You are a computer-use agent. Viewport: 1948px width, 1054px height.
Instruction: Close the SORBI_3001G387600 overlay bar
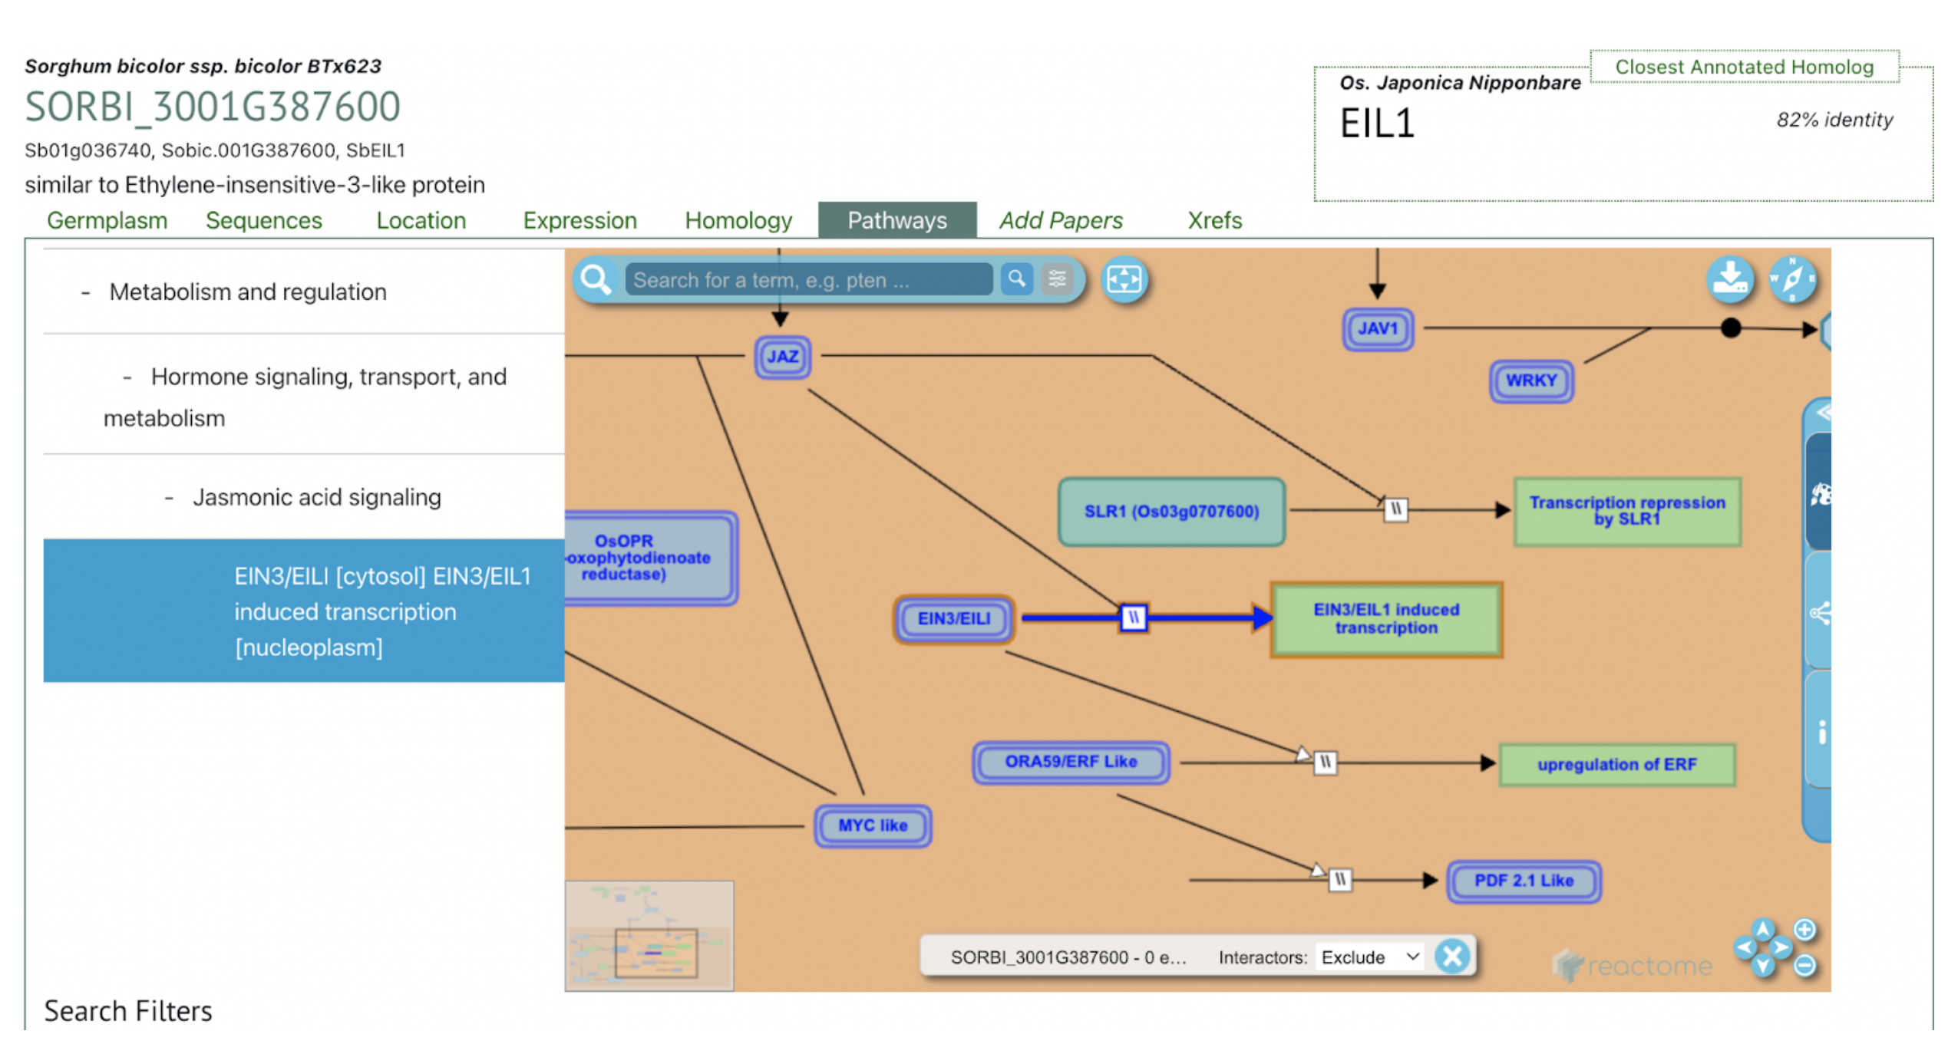(x=1451, y=957)
